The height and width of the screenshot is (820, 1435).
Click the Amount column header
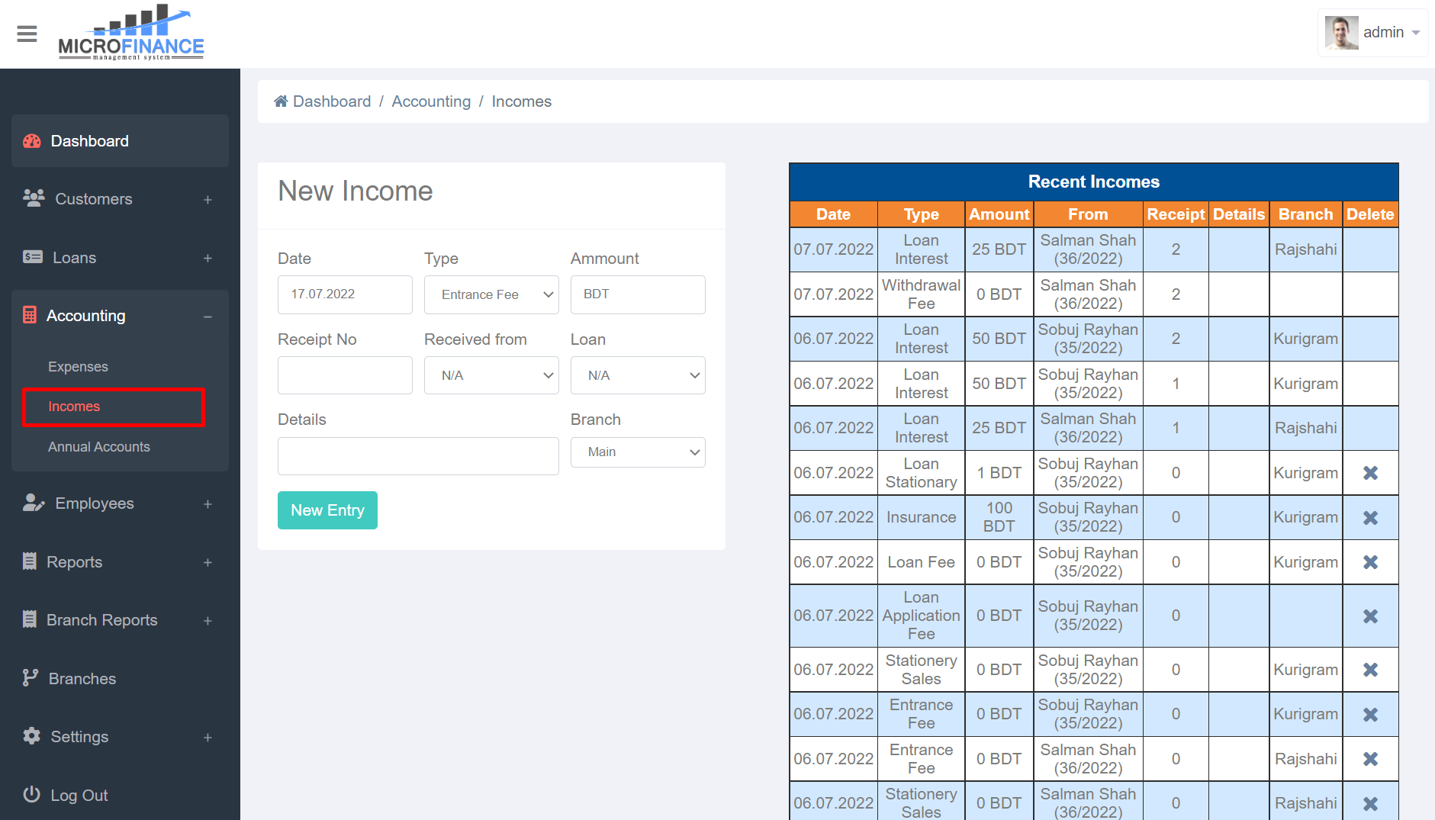coord(999,214)
